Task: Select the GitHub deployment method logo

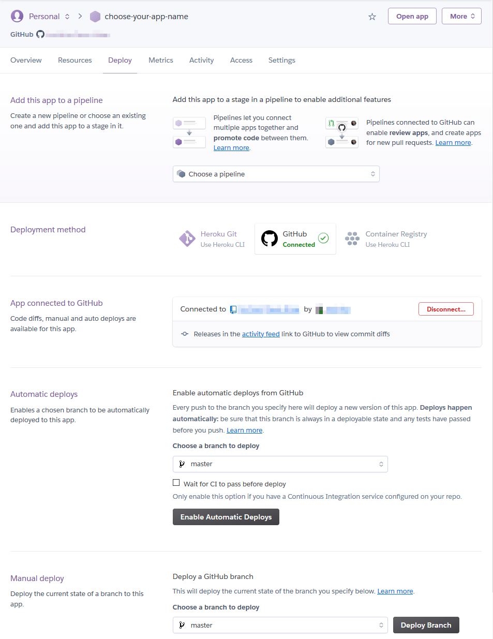Action: (270, 239)
